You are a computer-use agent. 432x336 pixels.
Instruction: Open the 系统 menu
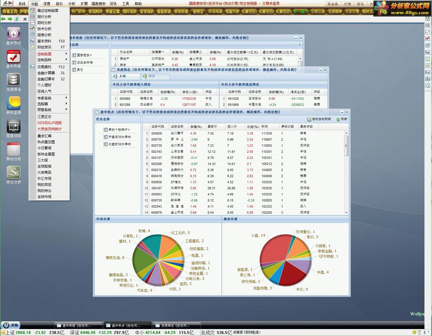(22, 4)
